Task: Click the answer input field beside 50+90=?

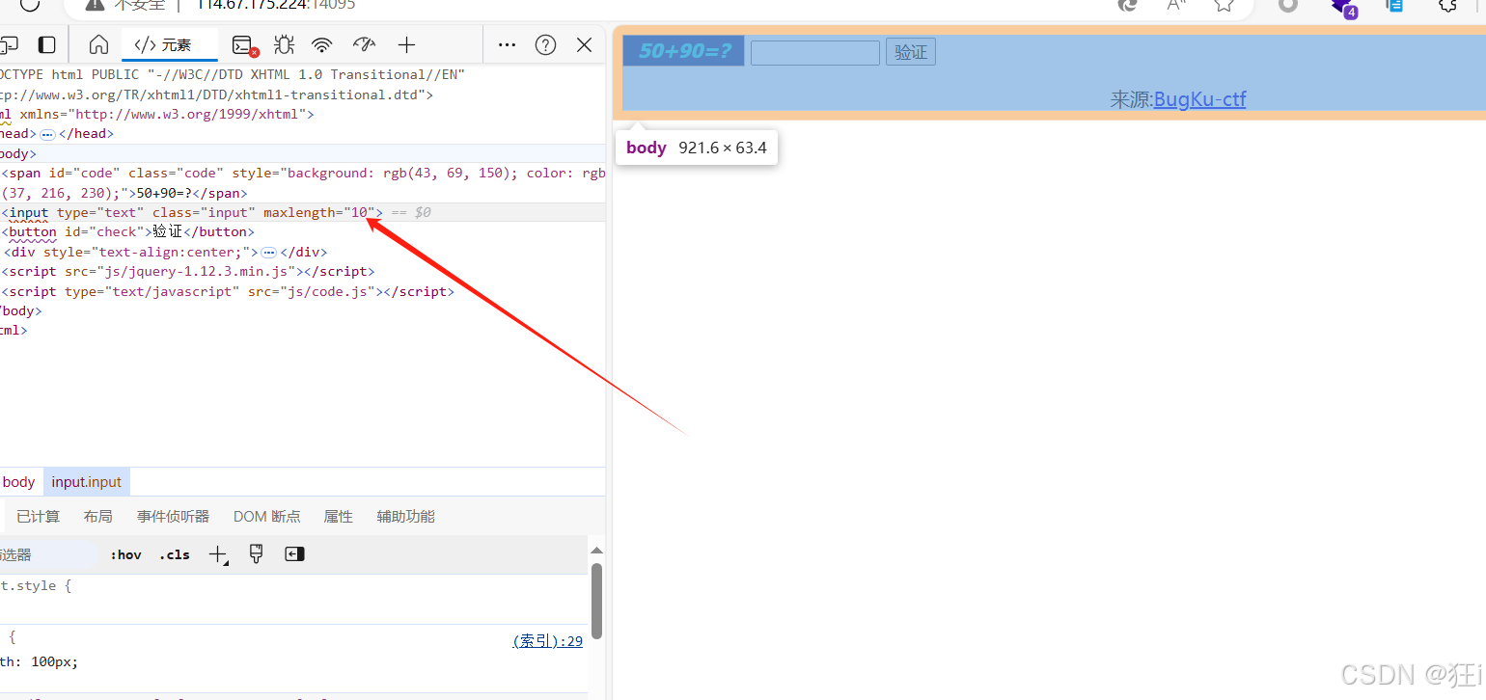Action: (x=814, y=52)
